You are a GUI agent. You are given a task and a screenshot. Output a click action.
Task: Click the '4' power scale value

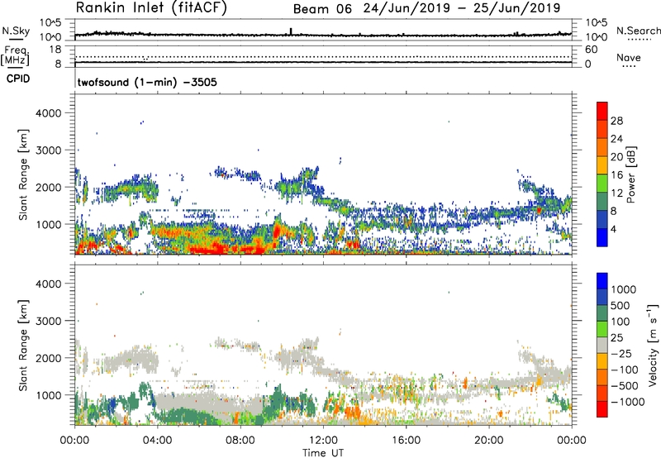pos(614,229)
